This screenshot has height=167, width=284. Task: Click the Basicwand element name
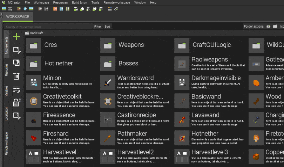tap(206, 96)
